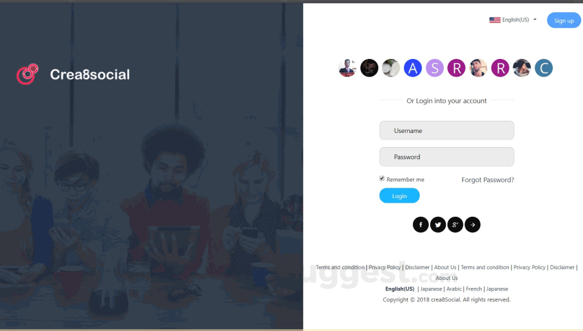The width and height of the screenshot is (583, 331).
Task: Click the Facebook login icon
Action: [x=420, y=225]
